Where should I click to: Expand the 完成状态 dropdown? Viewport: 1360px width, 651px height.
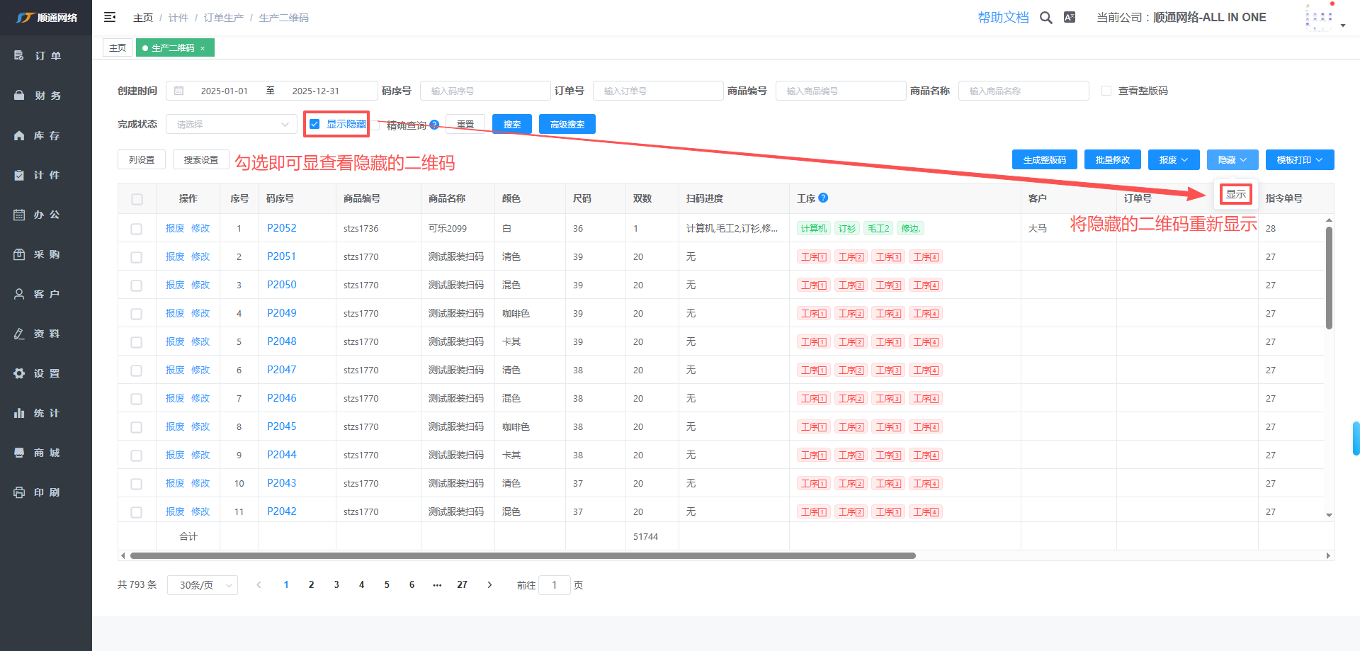click(232, 125)
